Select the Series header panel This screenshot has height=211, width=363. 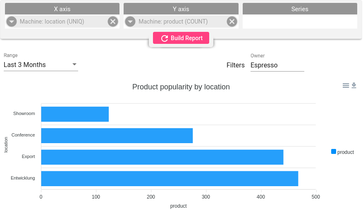coord(300,9)
